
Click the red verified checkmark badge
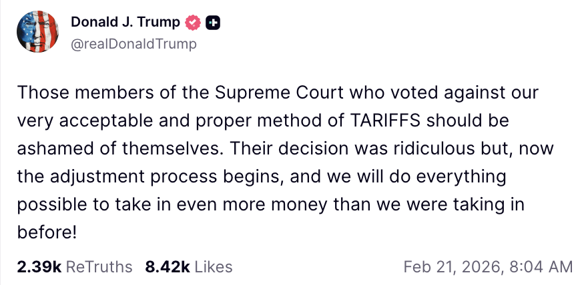point(193,22)
